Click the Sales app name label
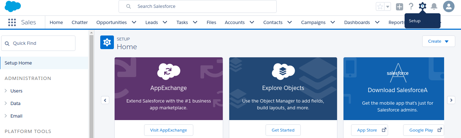Viewport: 461px width, 138px height. tap(28, 22)
